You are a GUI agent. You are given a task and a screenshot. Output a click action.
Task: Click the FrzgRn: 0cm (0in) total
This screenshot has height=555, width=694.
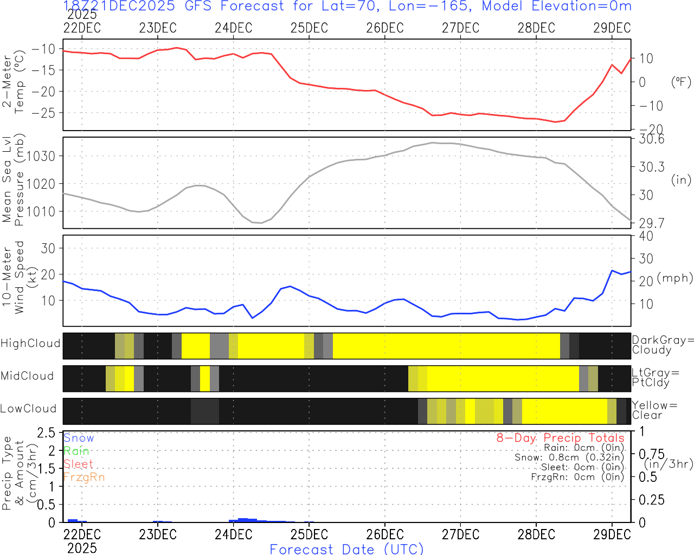tap(577, 477)
